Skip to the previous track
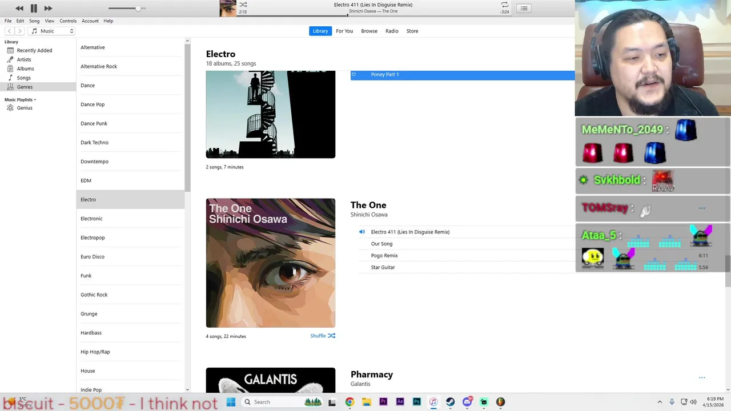 click(x=19, y=8)
